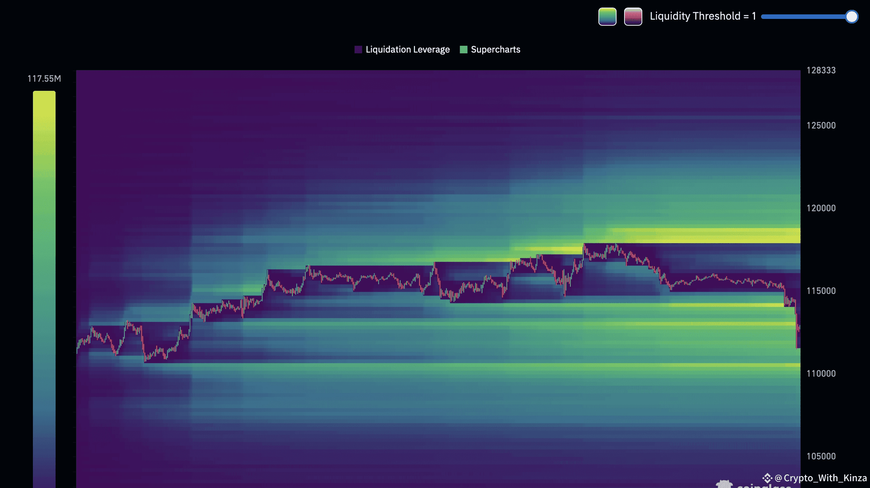Viewport: 870px width, 488px height.
Task: Click the 115000 price axis label
Action: 821,291
